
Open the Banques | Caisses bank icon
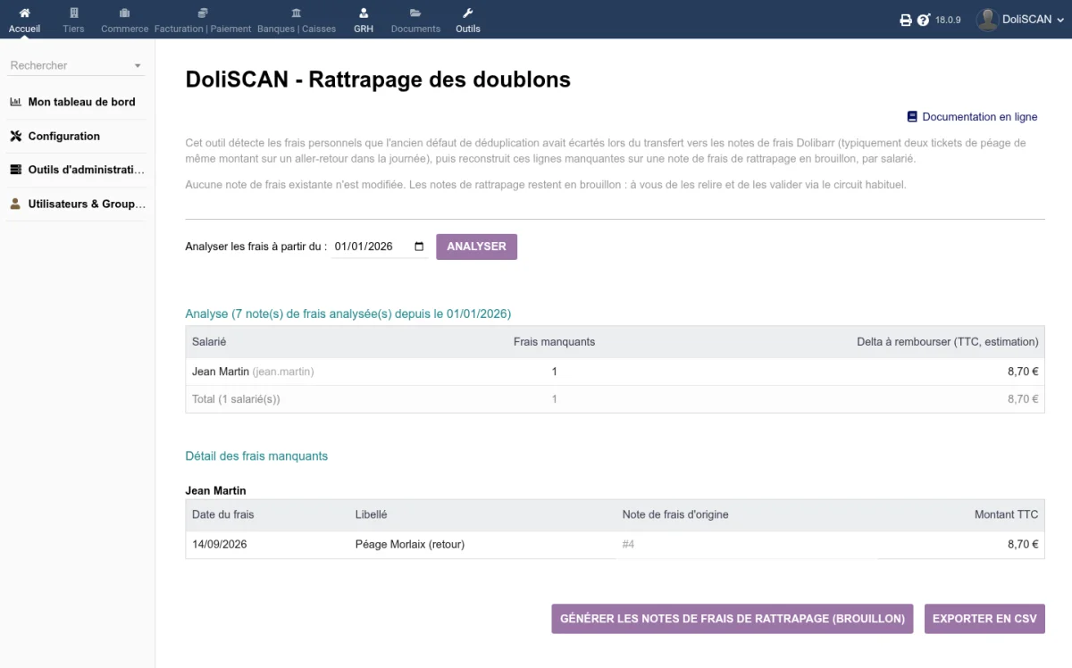click(x=297, y=13)
